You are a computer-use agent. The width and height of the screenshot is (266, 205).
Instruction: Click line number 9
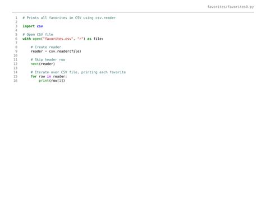(16, 51)
